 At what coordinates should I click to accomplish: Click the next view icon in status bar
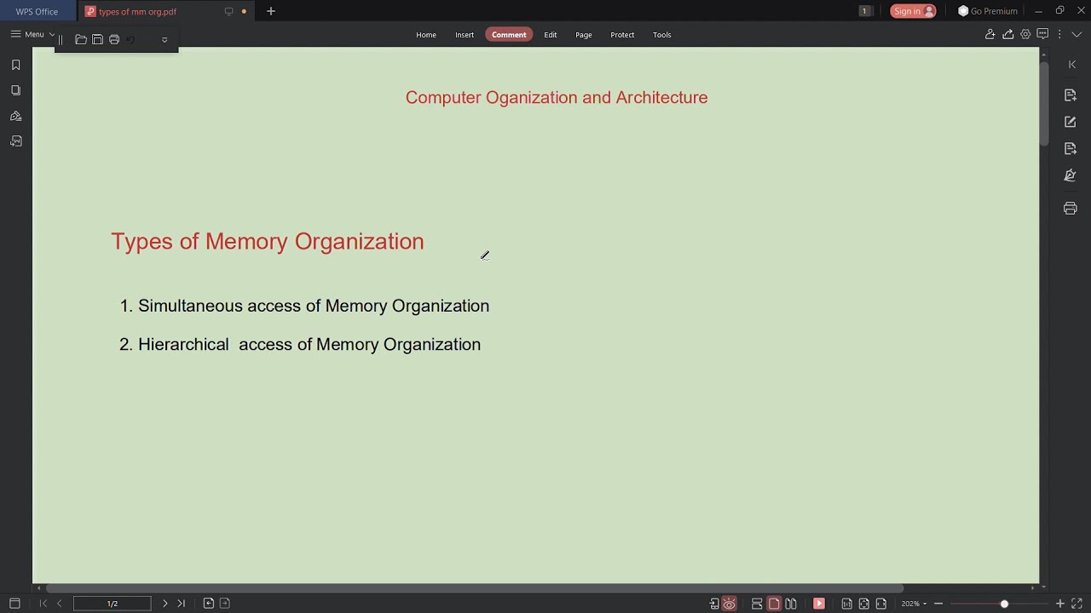pyautogui.click(x=225, y=604)
